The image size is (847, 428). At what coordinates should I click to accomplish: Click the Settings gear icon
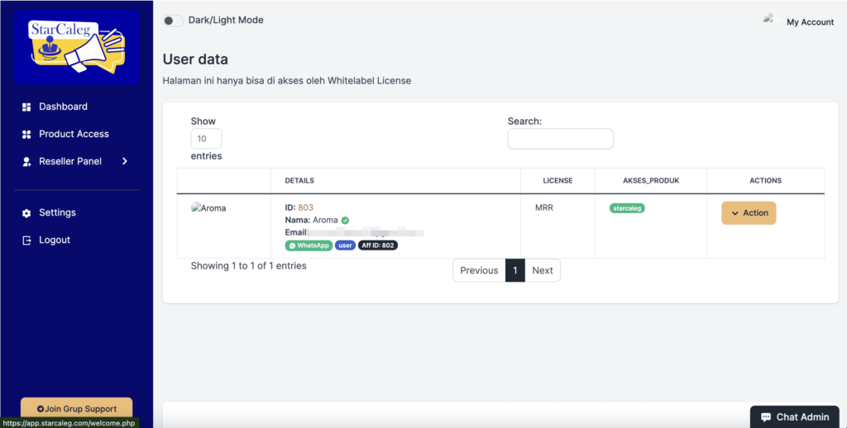(x=26, y=213)
